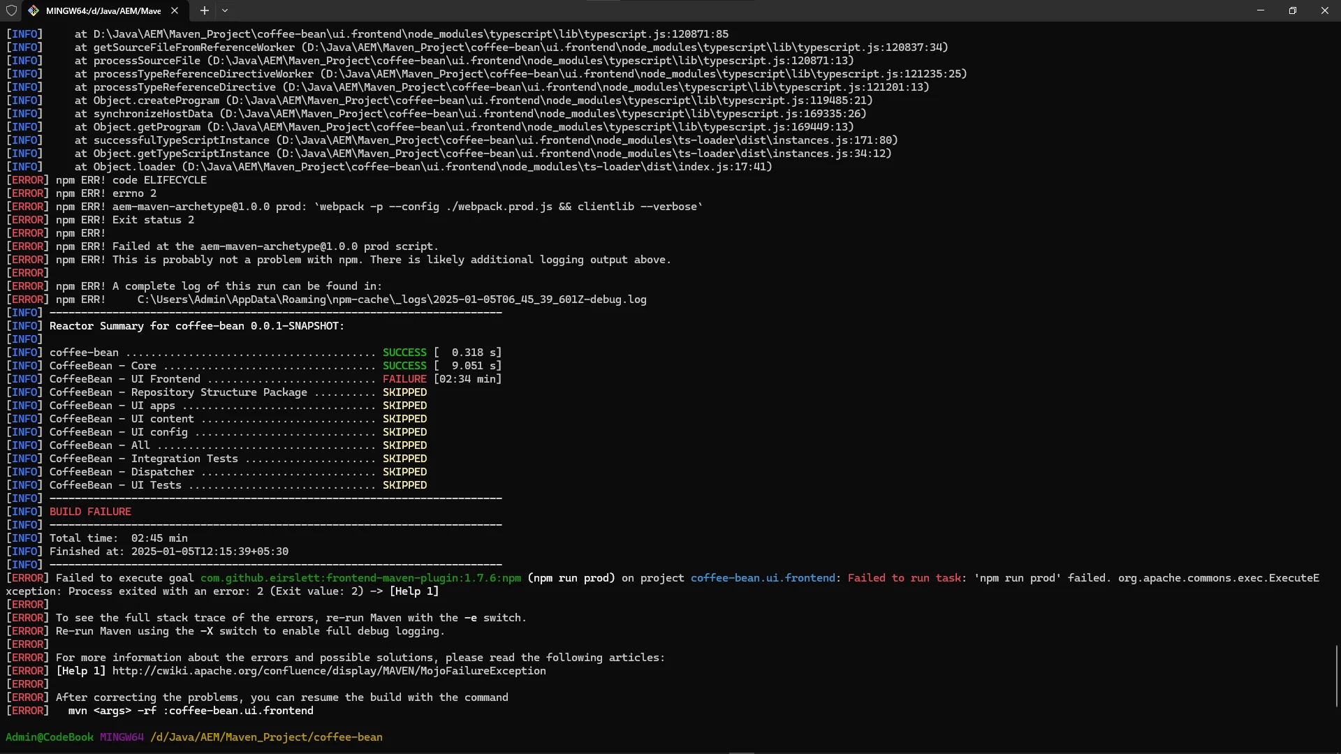Click the red BUILD FAILURE text

pyautogui.click(x=90, y=512)
